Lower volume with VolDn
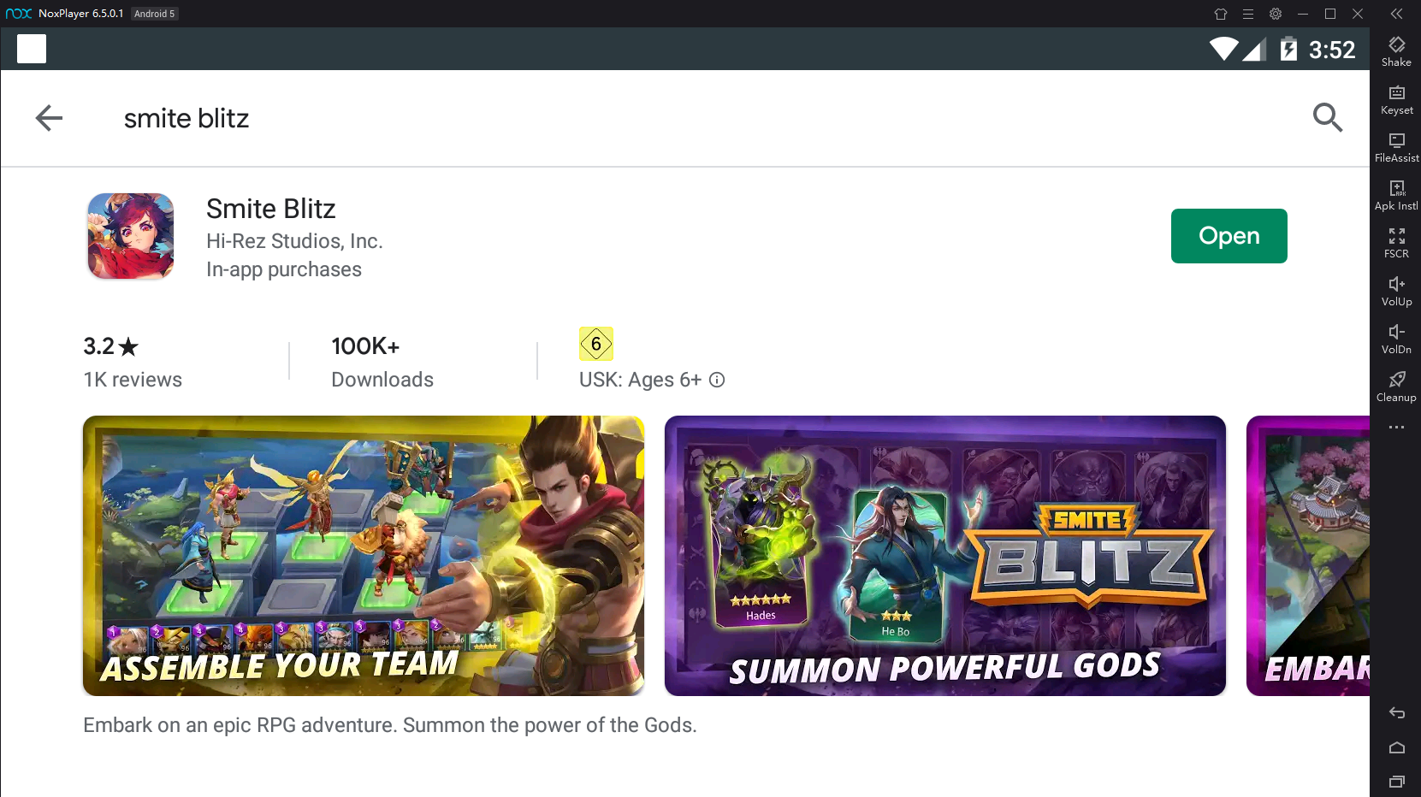This screenshot has width=1421, height=797. [1396, 339]
